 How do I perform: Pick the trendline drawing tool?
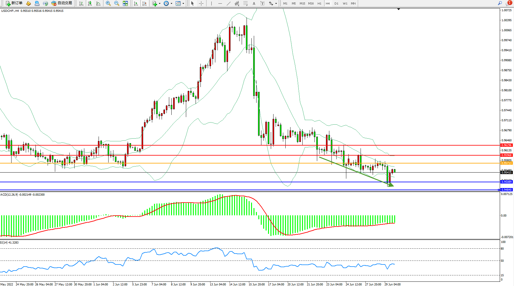click(228, 3)
